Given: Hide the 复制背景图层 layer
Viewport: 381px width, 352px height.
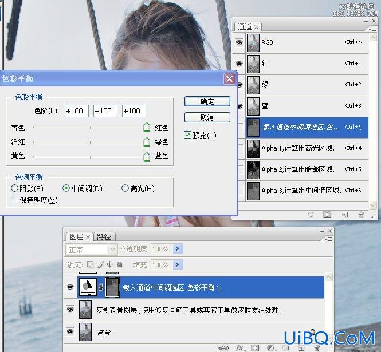Looking at the screenshot, I should [70, 310].
